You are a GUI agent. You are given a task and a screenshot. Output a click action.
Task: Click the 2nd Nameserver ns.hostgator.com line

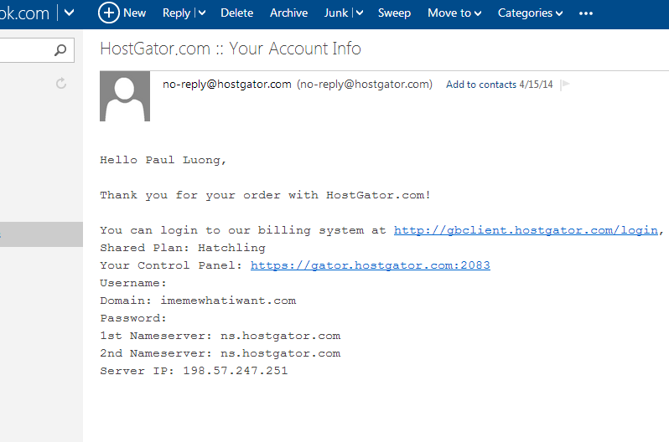220,353
